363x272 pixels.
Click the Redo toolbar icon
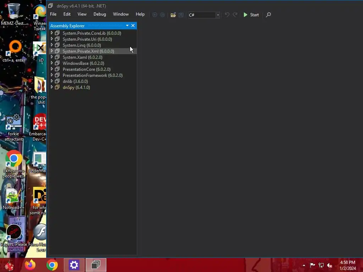(x=235, y=15)
